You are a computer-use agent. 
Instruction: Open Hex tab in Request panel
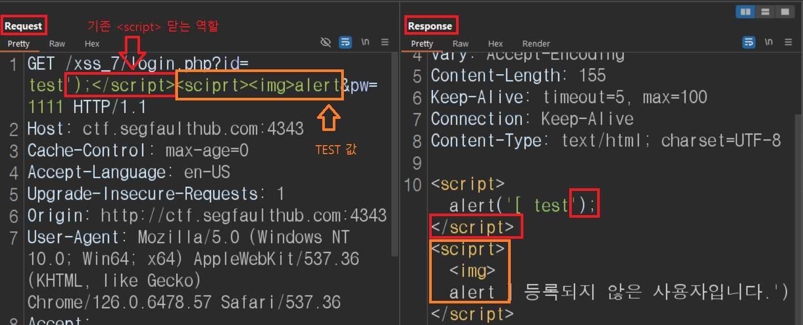tap(92, 44)
